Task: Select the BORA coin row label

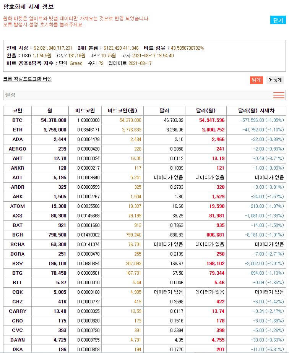Action: click(17, 254)
